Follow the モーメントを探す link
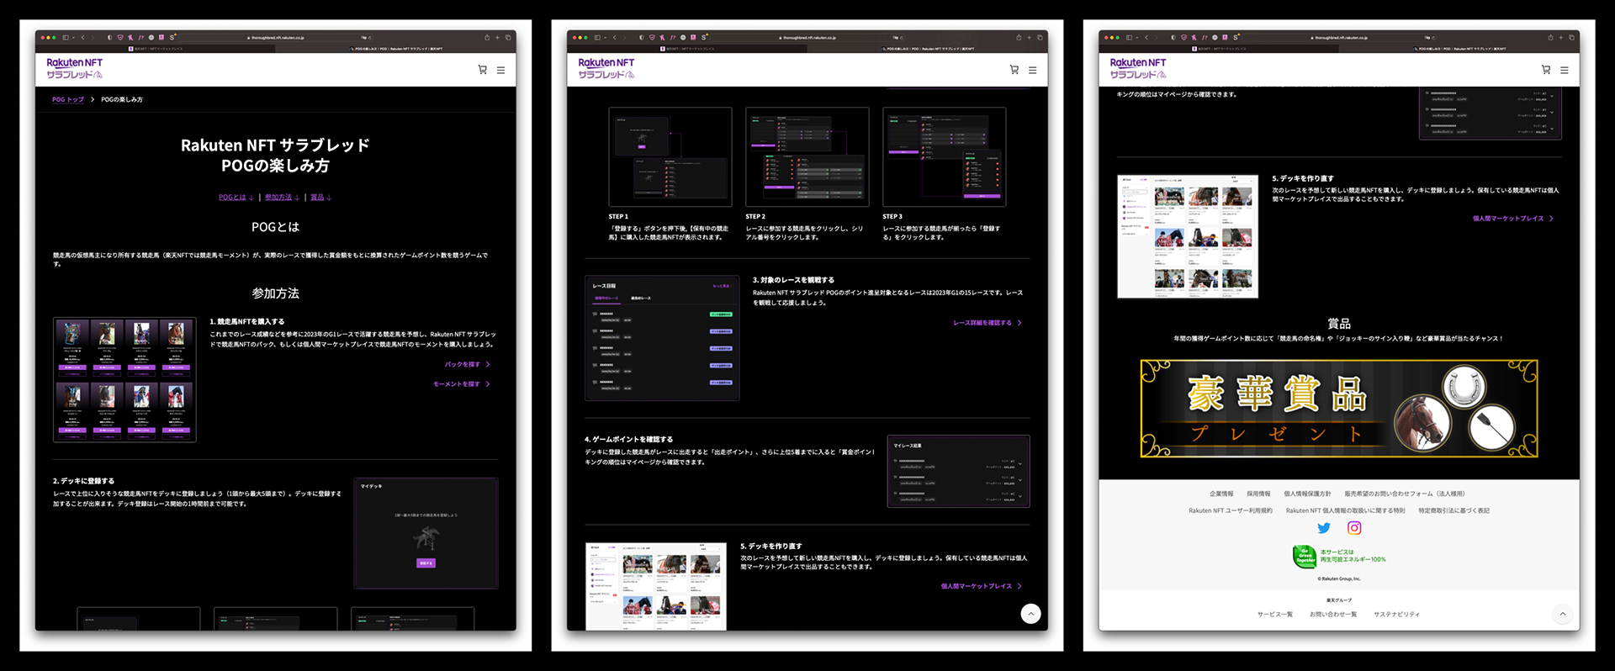1615x671 pixels. click(461, 384)
